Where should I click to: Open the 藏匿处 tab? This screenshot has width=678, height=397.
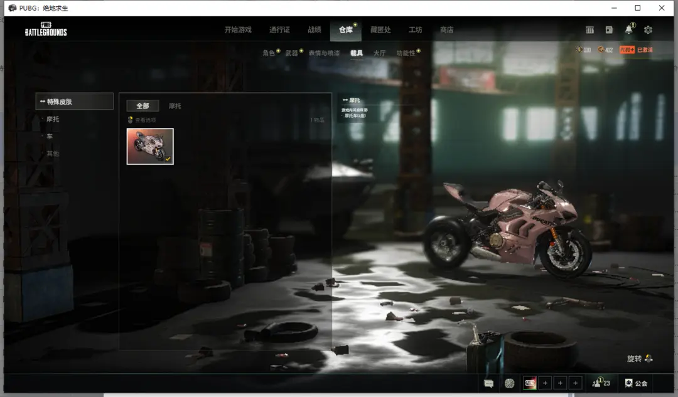pyautogui.click(x=380, y=30)
